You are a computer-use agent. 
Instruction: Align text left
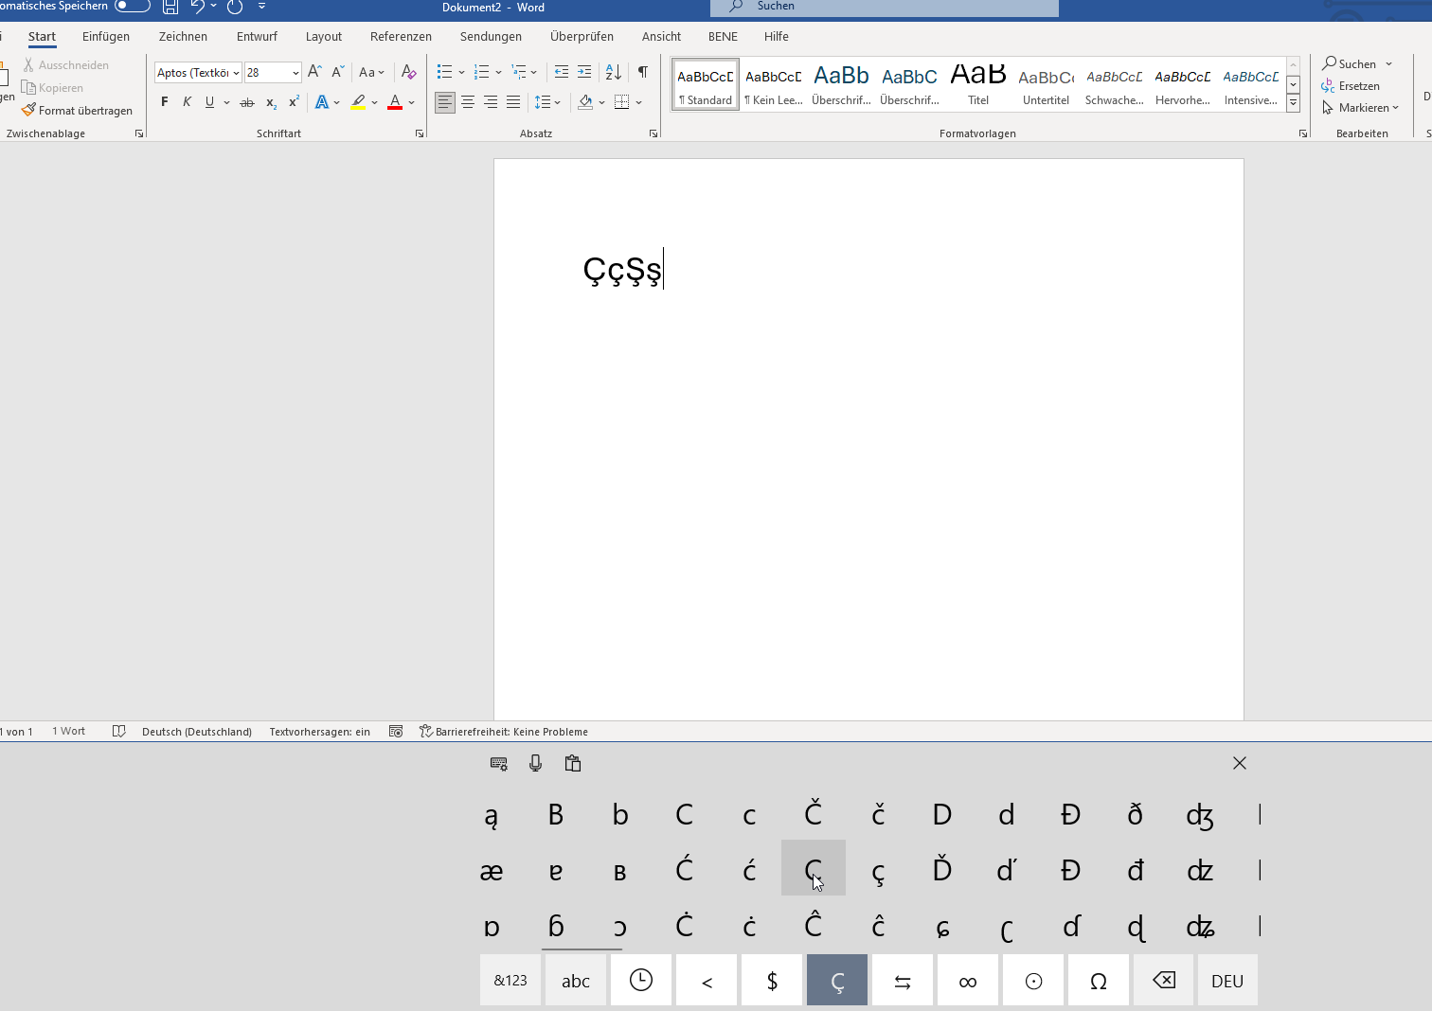[444, 102]
